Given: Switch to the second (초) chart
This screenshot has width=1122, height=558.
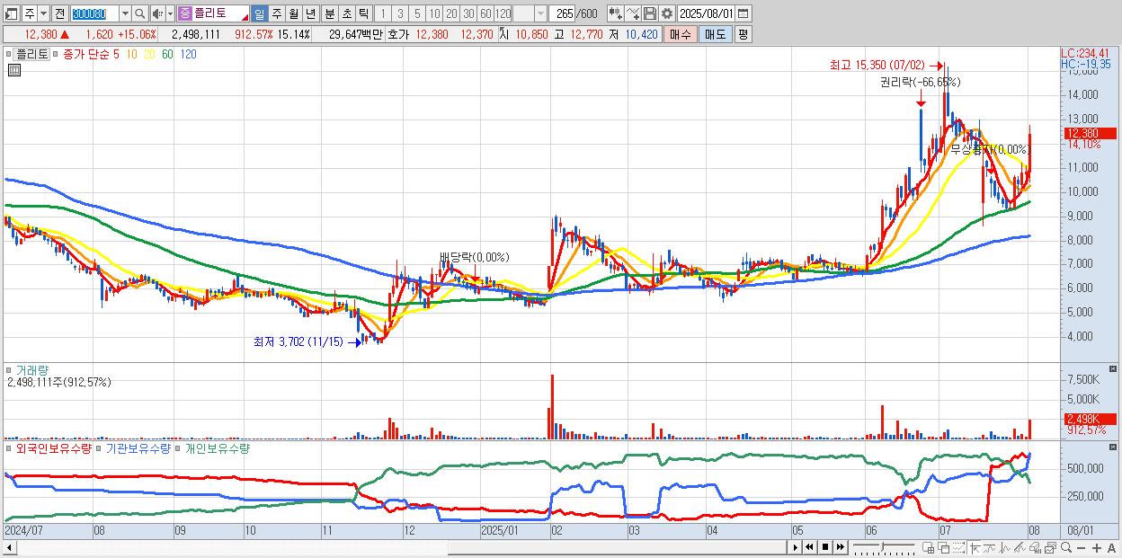Looking at the screenshot, I should coord(346,13).
